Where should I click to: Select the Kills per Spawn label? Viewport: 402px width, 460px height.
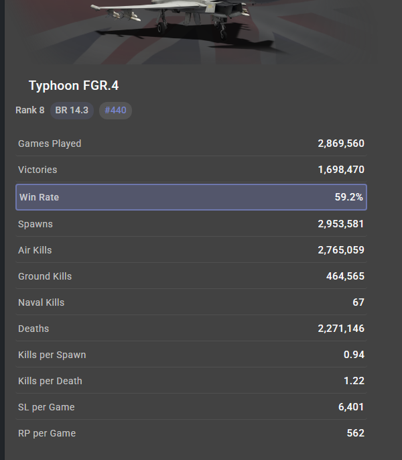[x=52, y=355]
